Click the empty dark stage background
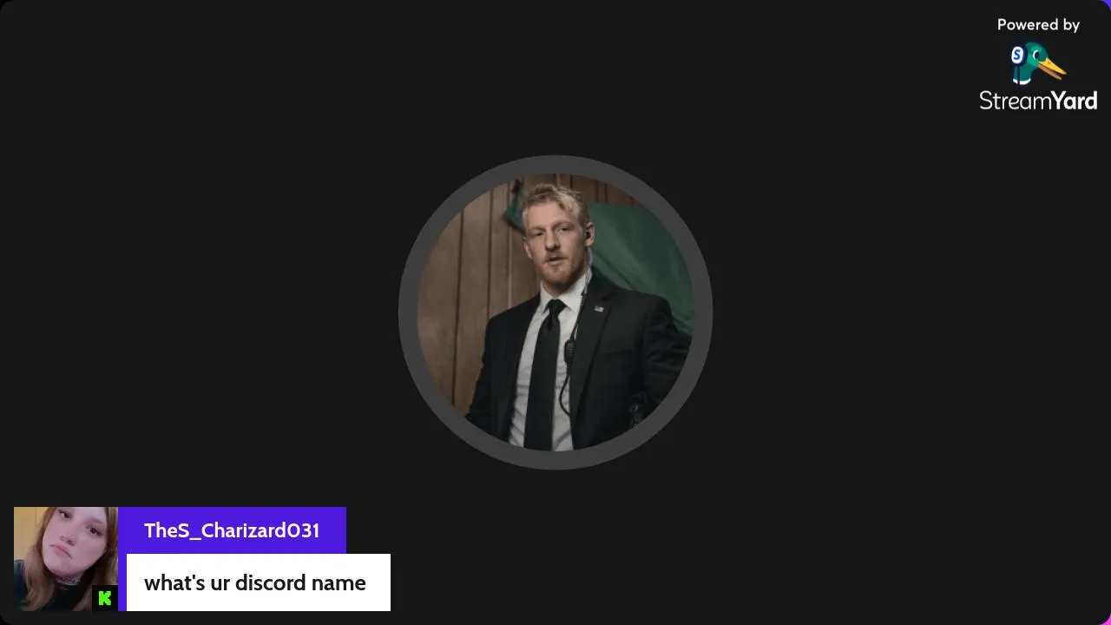The height and width of the screenshot is (625, 1111). [217, 260]
